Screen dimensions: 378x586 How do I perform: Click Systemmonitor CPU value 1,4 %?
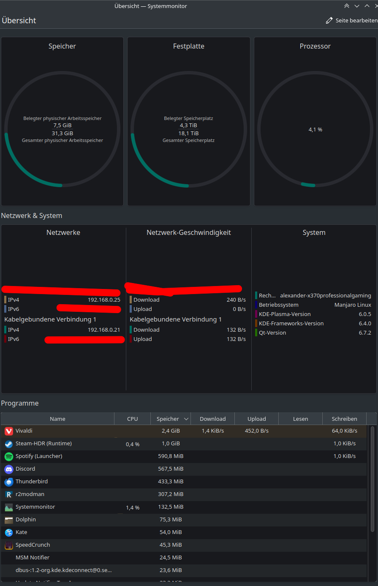[133, 507]
